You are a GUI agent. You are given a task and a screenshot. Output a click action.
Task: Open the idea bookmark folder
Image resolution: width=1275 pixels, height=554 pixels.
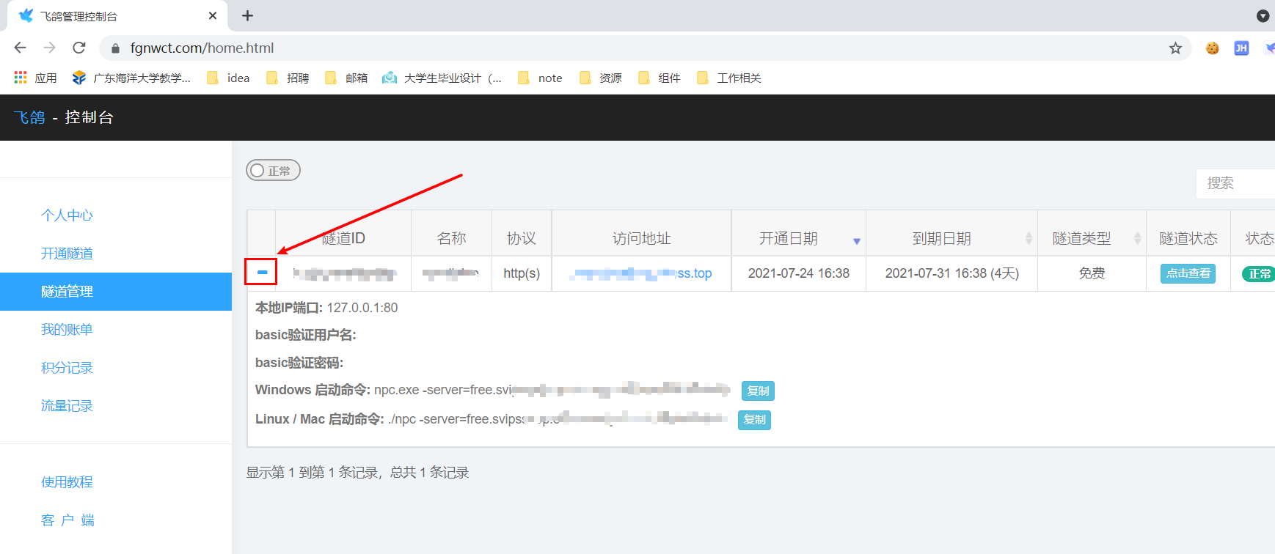[228, 78]
